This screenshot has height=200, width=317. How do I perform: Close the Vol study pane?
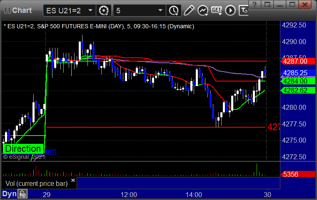73,180
